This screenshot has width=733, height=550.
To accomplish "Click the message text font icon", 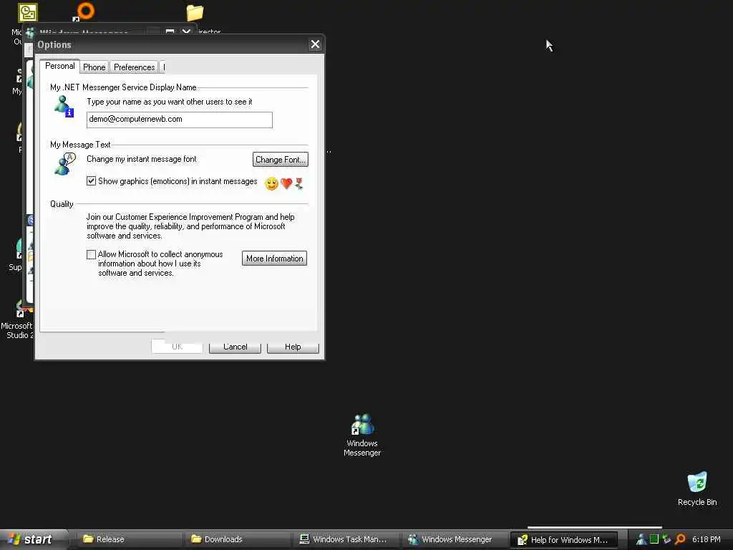I will point(64,164).
